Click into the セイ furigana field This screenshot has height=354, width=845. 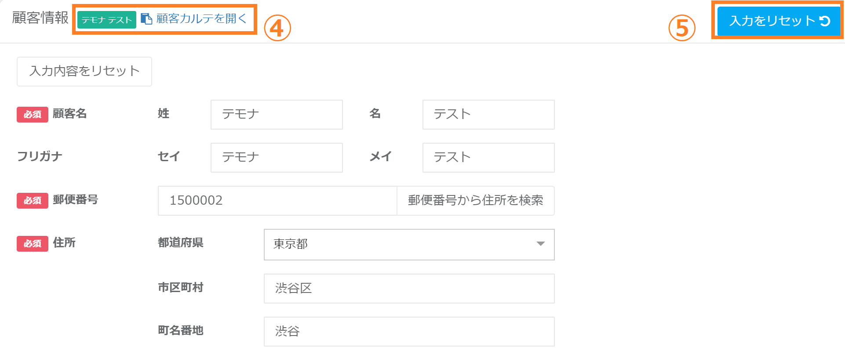tap(277, 158)
